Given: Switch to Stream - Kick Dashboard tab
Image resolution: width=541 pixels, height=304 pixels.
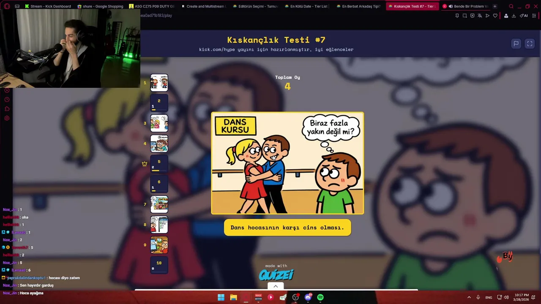Looking at the screenshot, I should coord(48,6).
